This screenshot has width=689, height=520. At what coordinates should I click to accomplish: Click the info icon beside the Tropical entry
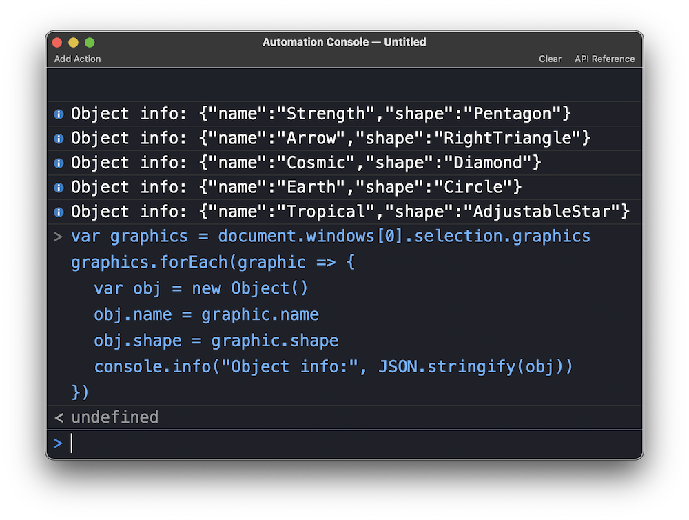[59, 212]
